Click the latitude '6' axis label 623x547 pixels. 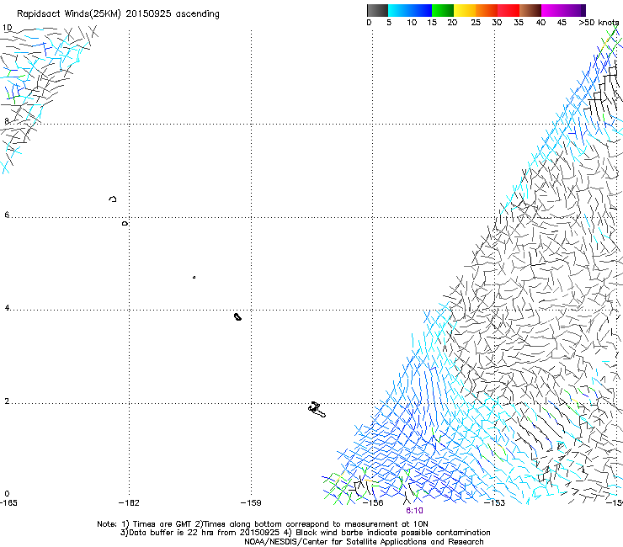pos(7,215)
